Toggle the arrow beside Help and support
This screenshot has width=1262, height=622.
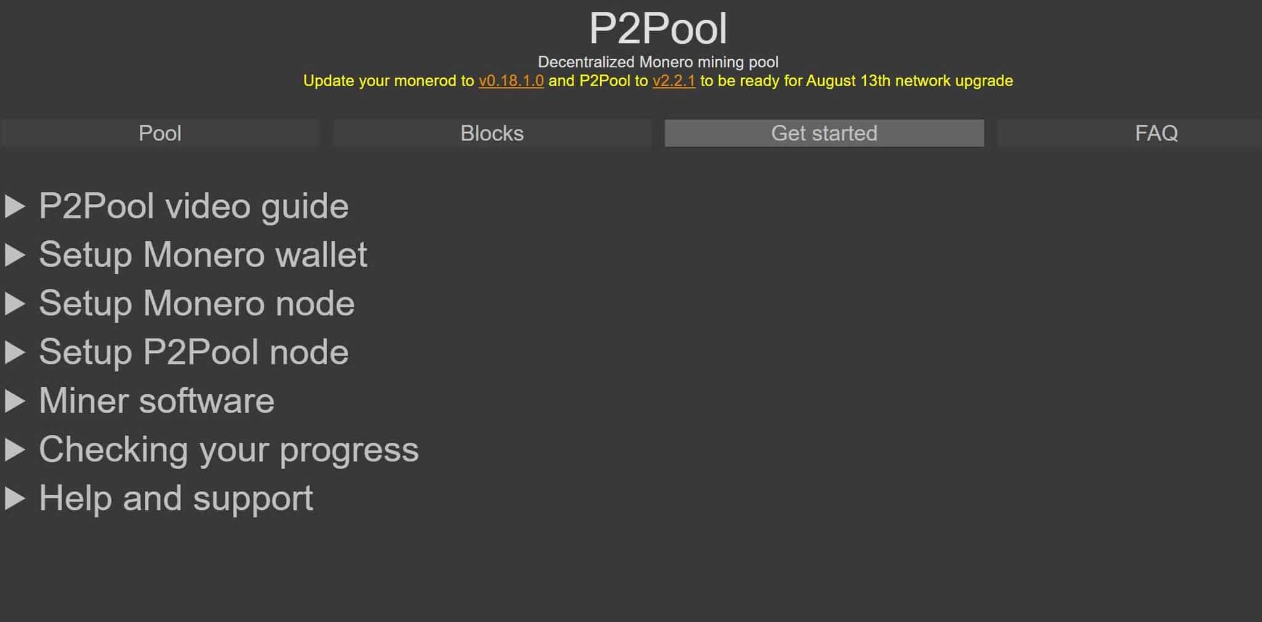point(15,498)
